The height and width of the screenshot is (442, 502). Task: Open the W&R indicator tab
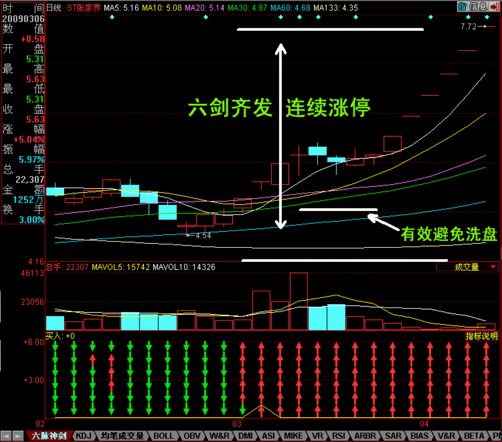pos(220,436)
